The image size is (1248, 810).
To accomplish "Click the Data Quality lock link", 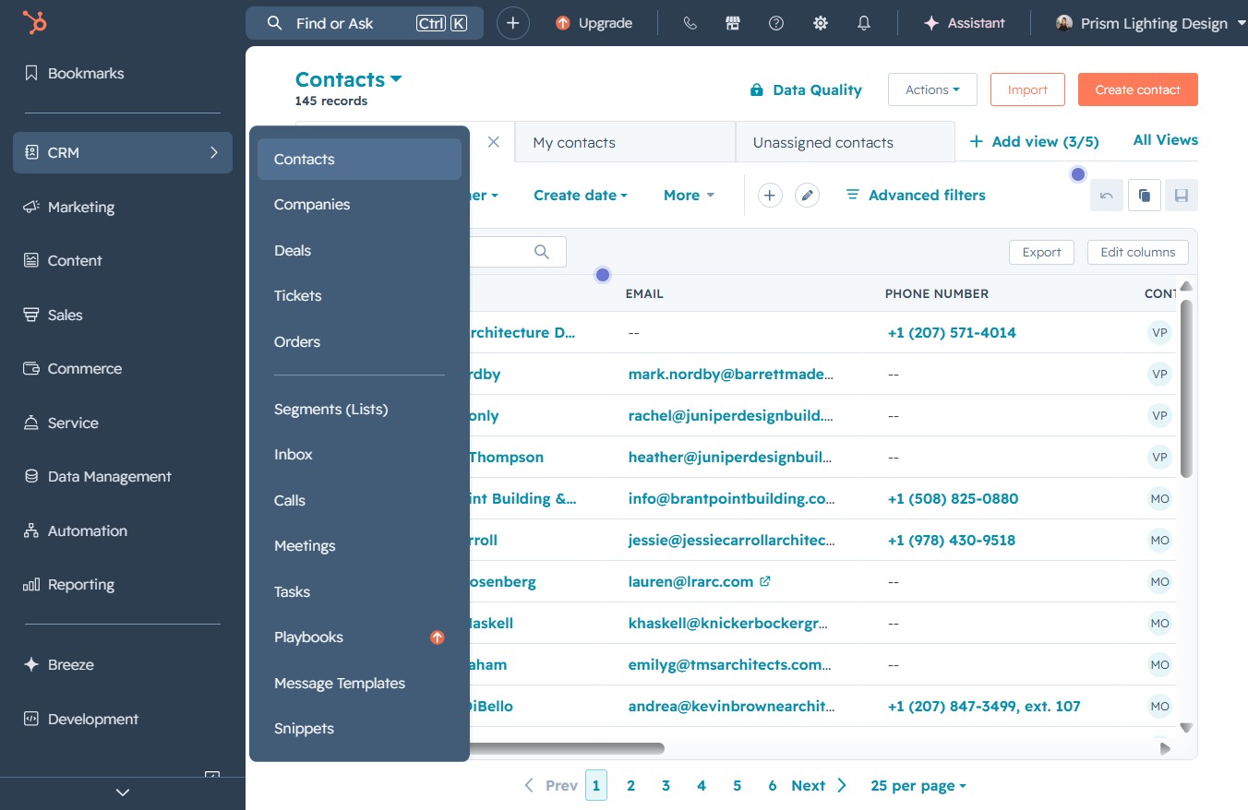I will tap(806, 89).
